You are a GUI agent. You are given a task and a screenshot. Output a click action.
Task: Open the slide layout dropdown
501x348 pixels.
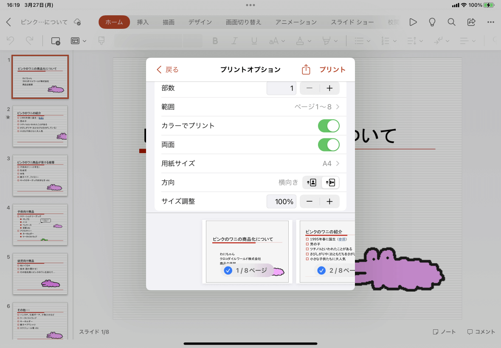tap(78, 41)
